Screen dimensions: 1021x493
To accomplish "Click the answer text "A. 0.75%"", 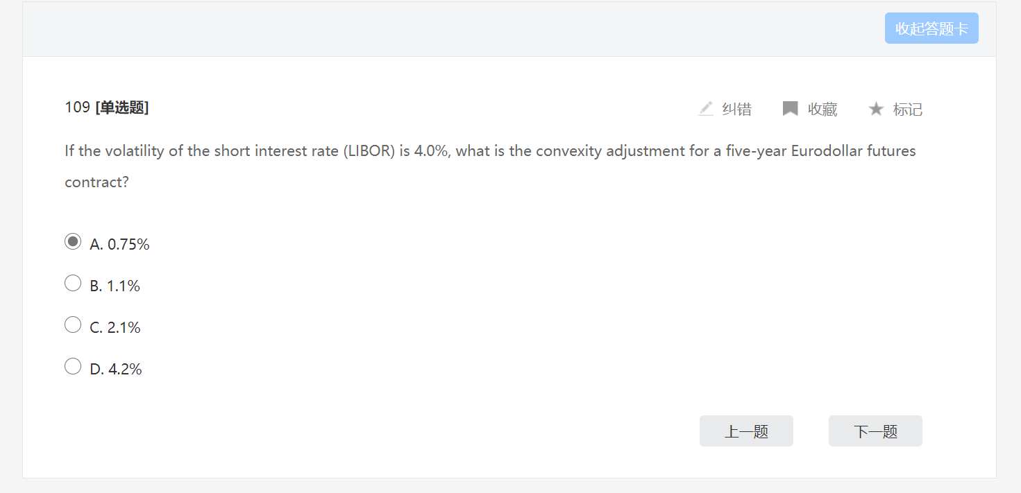I will click(x=120, y=244).
